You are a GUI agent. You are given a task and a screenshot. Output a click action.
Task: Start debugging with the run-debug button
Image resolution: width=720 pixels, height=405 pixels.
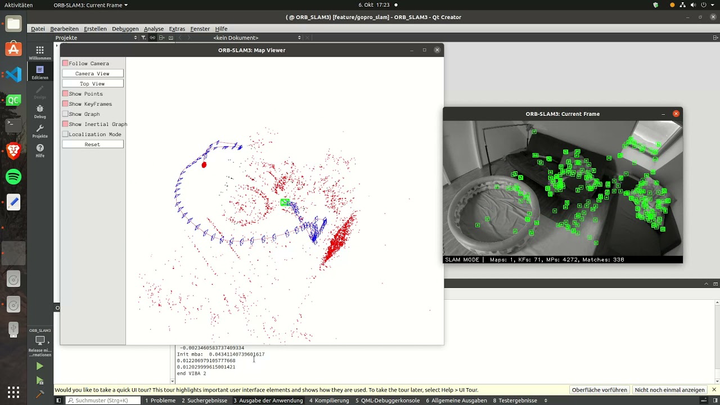tap(39, 381)
